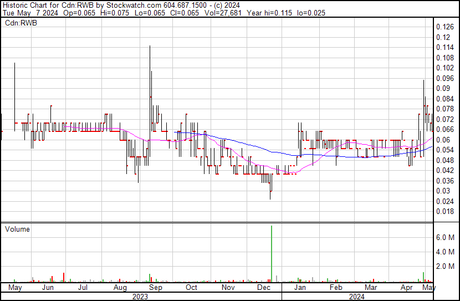Click the December low price bar bottom
460x301 pixels.
pyautogui.click(x=270, y=198)
